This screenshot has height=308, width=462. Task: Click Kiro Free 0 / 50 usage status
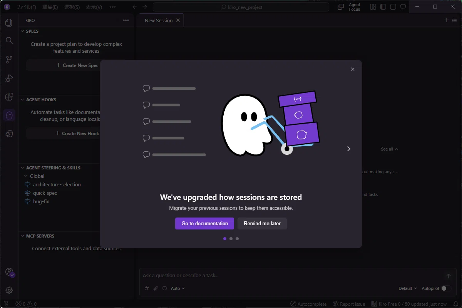pyautogui.click(x=409, y=304)
